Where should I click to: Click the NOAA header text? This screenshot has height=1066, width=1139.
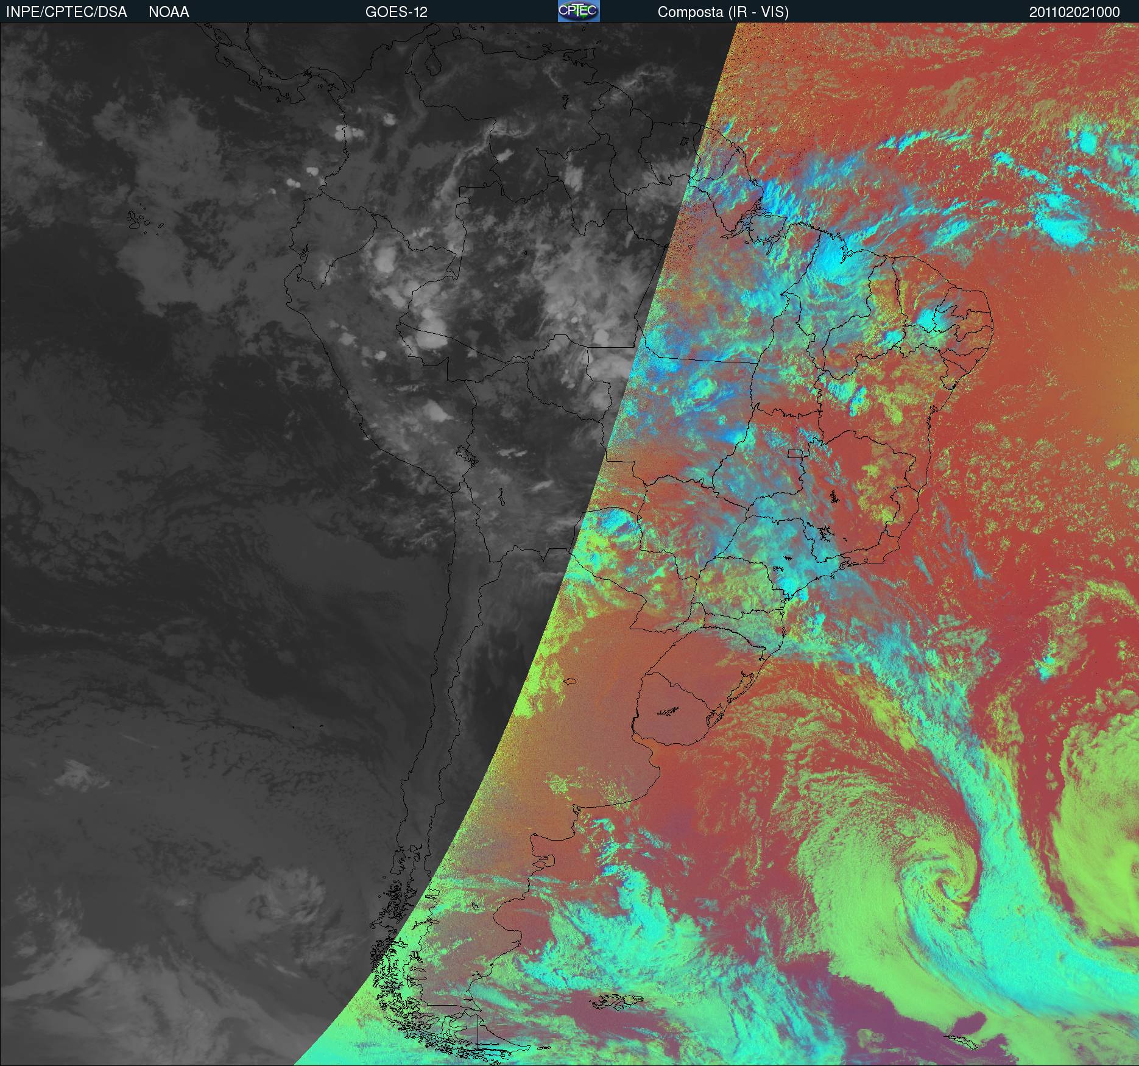tap(169, 12)
